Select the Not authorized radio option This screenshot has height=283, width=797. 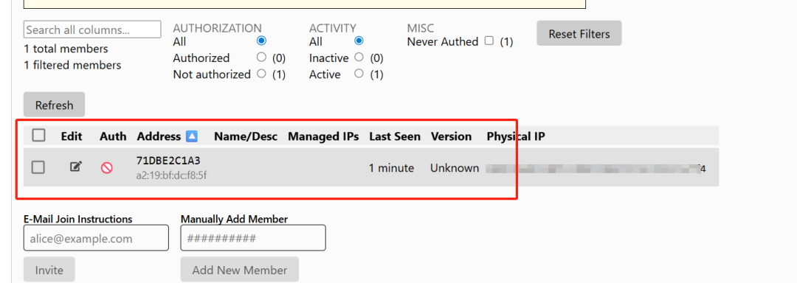262,74
